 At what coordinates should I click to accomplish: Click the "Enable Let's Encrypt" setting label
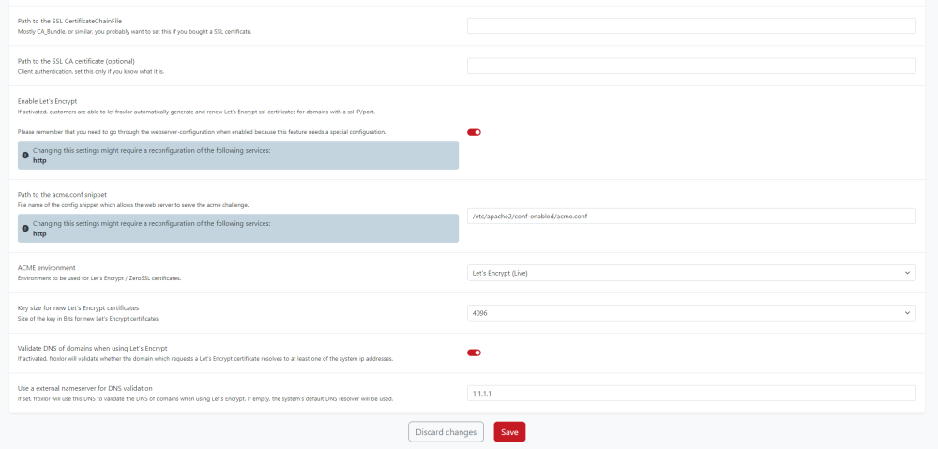47,99
